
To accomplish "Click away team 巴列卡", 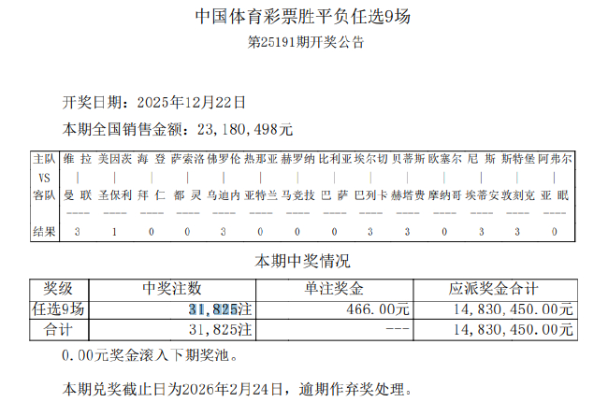I will [x=370, y=195].
